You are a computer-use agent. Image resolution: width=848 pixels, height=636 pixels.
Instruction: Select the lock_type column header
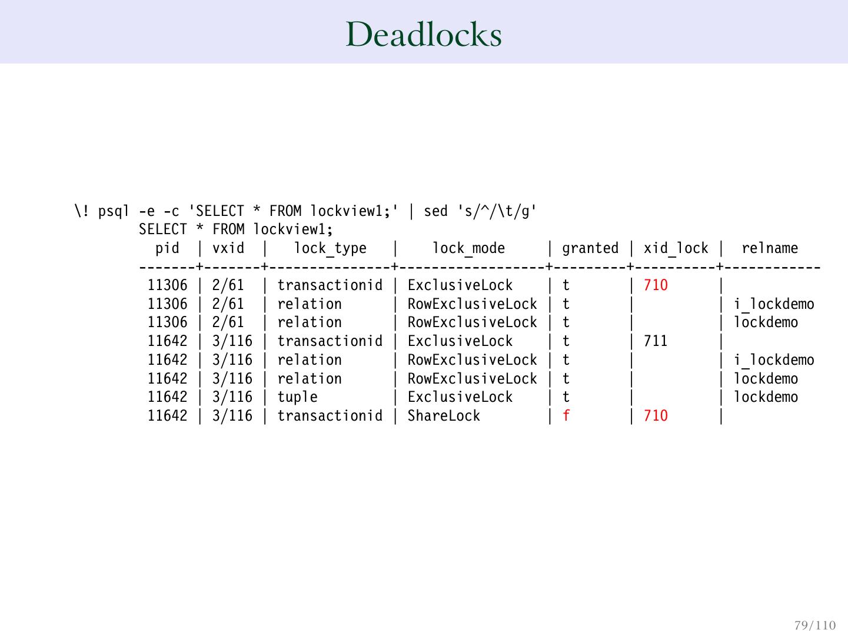(x=330, y=248)
